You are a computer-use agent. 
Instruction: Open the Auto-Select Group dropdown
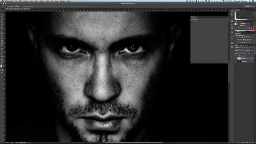[x=17, y=6]
